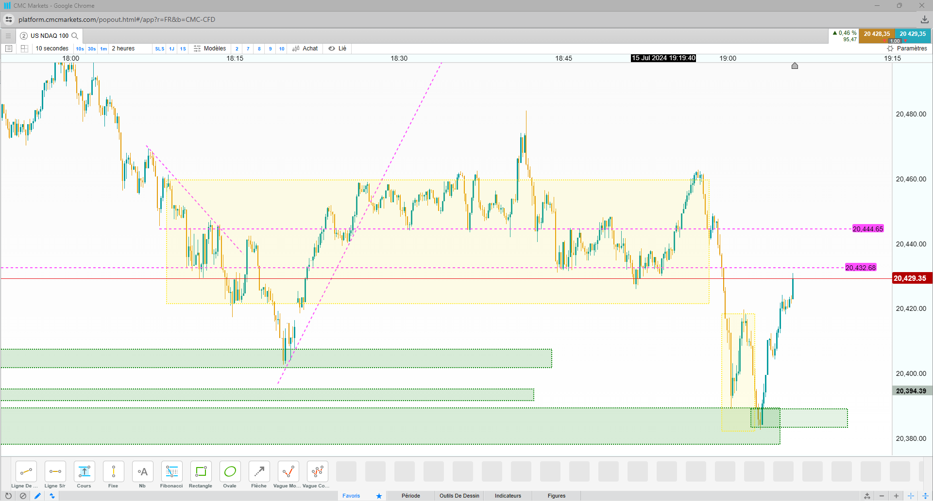Choose the Ovale shape tool

(x=230, y=475)
